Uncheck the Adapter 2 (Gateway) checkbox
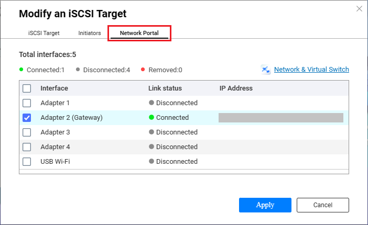Viewport: 368px width, 225px height. [27, 118]
